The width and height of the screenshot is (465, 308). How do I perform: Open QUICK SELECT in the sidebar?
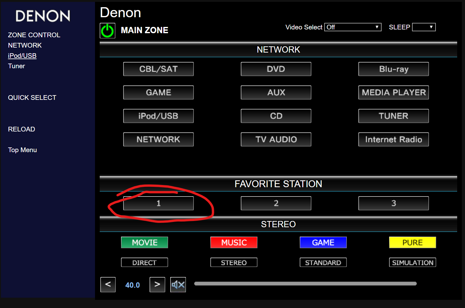pyautogui.click(x=32, y=98)
